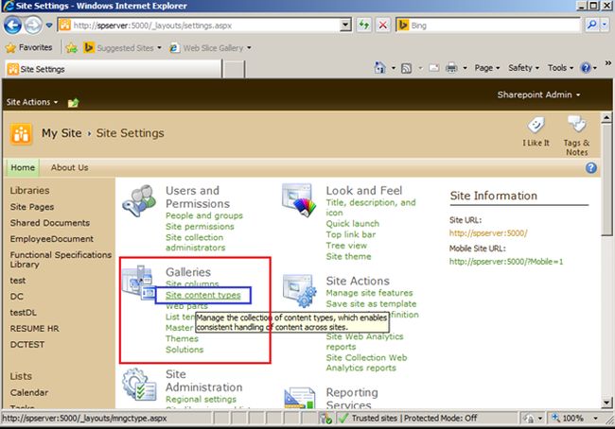Click the orange My Site logo icon
The height and width of the screenshot is (429, 615).
[x=21, y=133]
